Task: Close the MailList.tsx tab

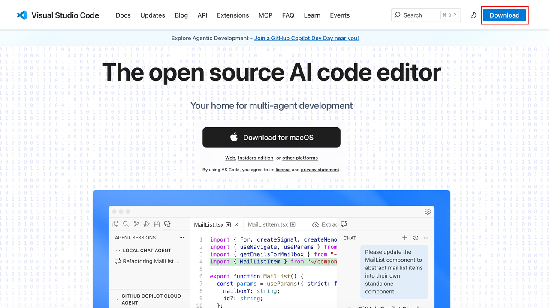Action: [236, 224]
